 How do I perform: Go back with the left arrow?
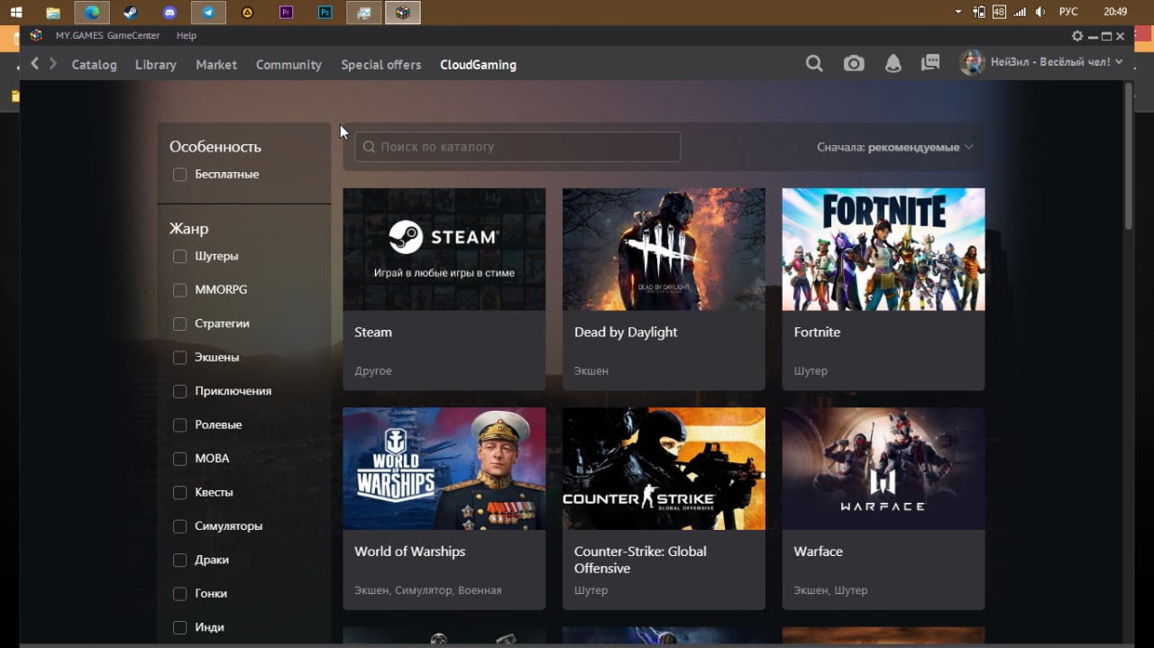pos(35,64)
